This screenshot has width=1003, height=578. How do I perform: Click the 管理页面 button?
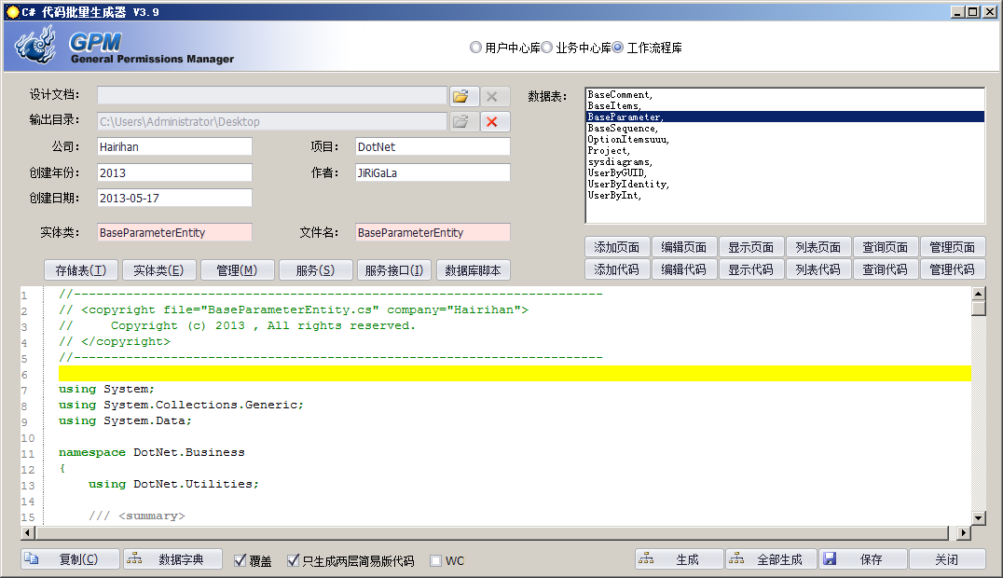[x=953, y=247]
